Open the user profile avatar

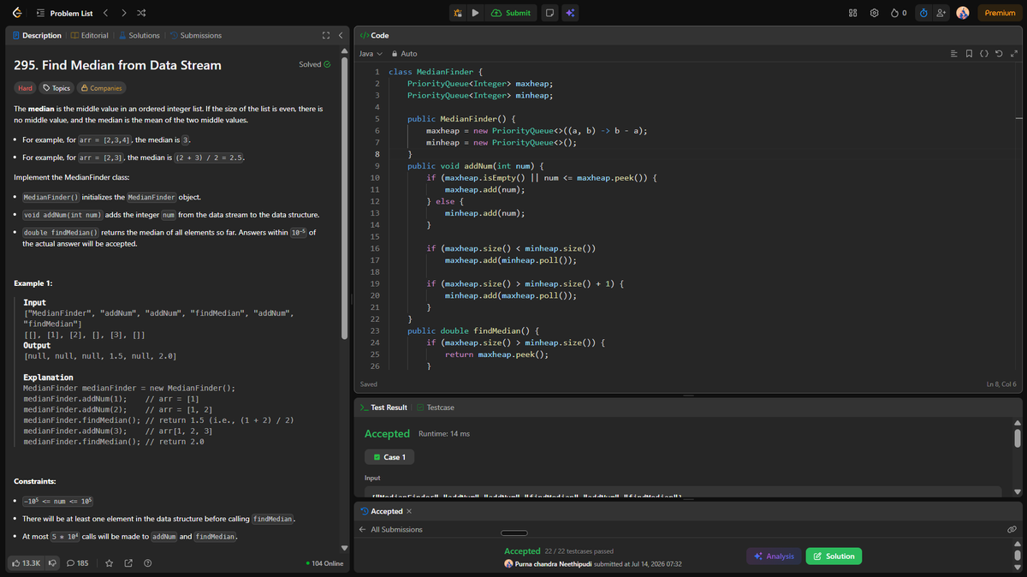pos(963,13)
